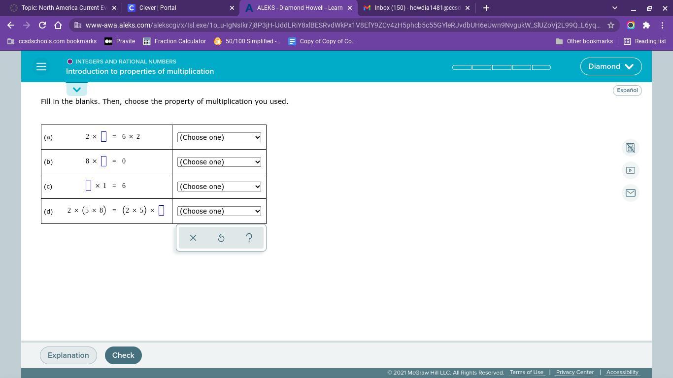
Task: Open property dropdown for row (a)
Action: (219, 137)
